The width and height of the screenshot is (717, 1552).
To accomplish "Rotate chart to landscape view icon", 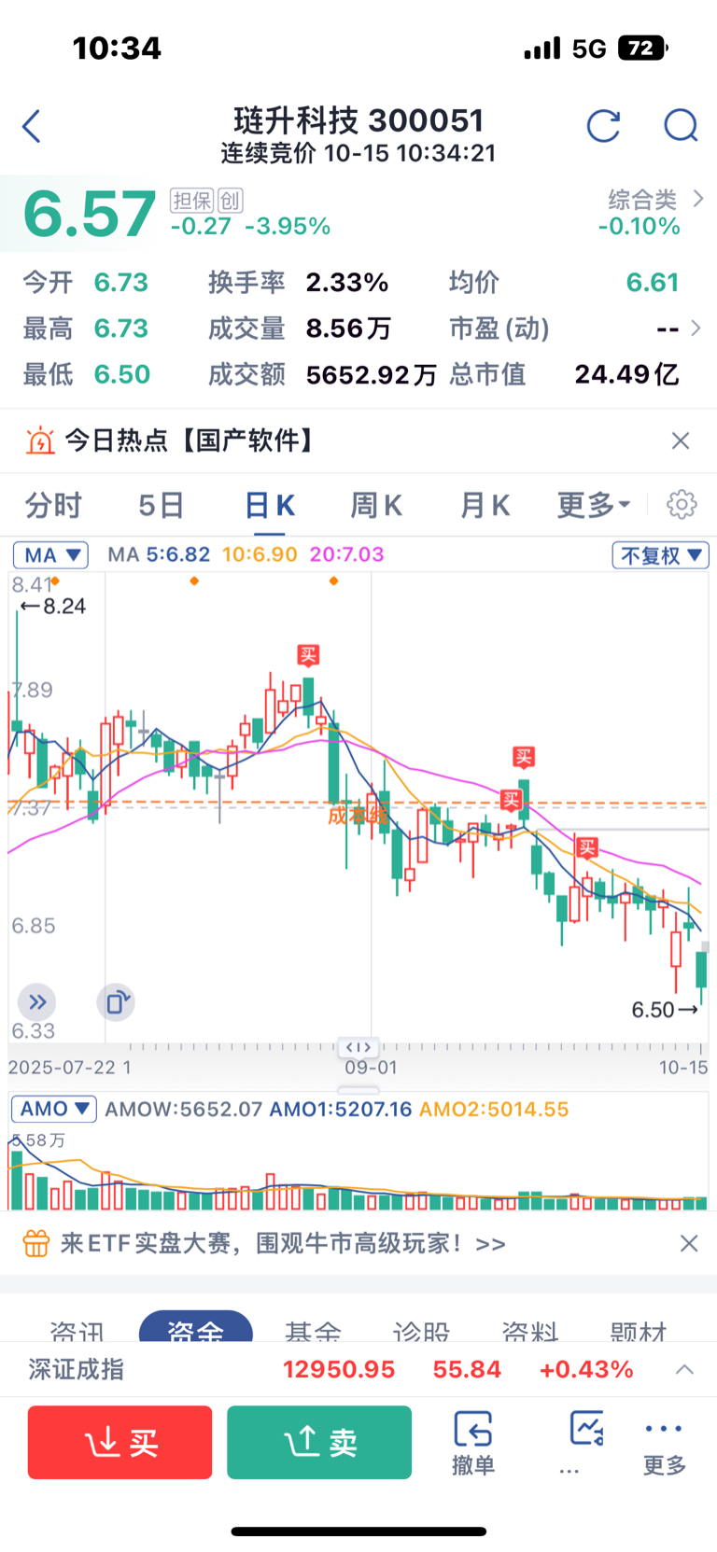I will tap(116, 1002).
